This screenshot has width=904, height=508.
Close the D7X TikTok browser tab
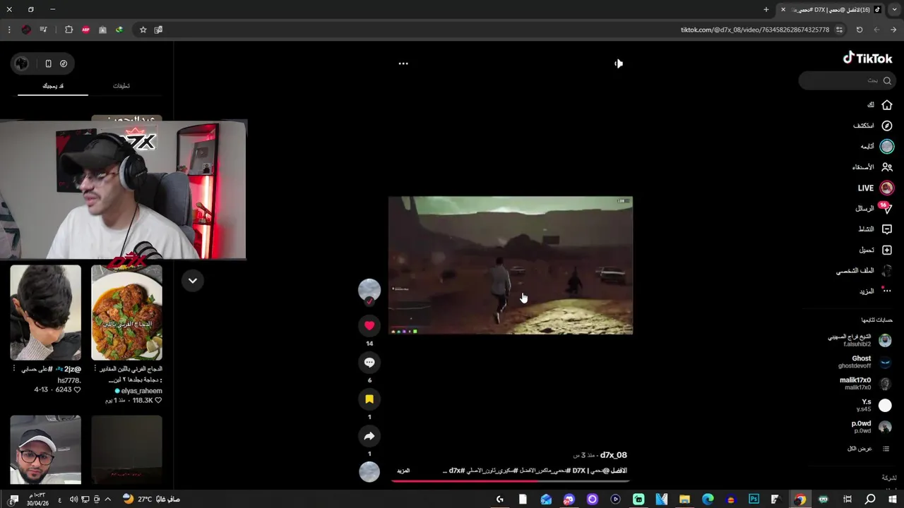coord(783,9)
